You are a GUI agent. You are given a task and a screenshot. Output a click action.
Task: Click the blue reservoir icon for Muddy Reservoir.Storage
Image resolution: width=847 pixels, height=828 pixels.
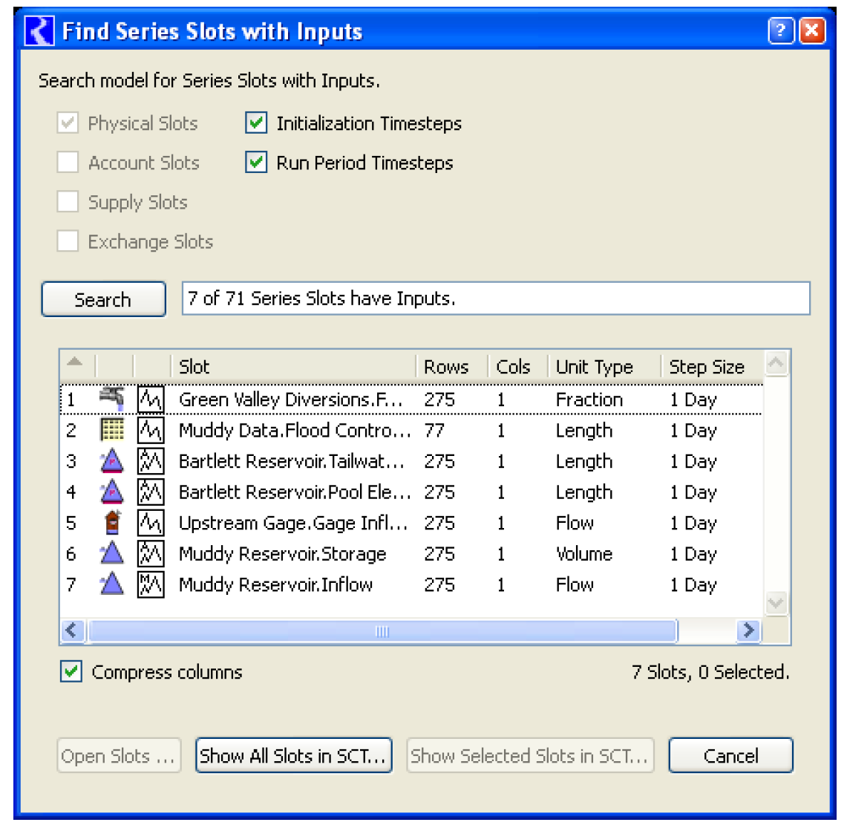click(112, 554)
